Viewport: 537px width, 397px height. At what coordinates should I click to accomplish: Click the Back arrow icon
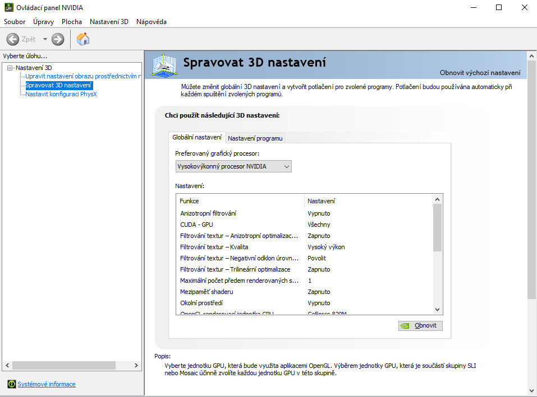13,39
